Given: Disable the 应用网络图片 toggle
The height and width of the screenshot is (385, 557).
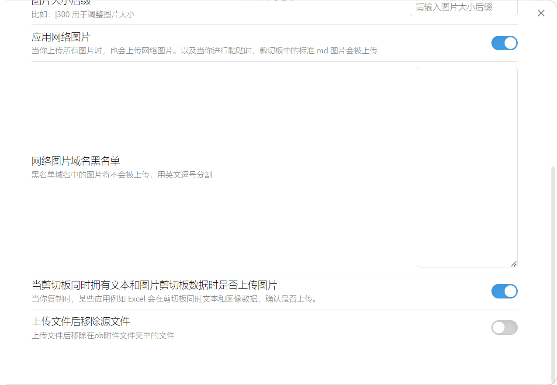Looking at the screenshot, I should click(x=504, y=43).
